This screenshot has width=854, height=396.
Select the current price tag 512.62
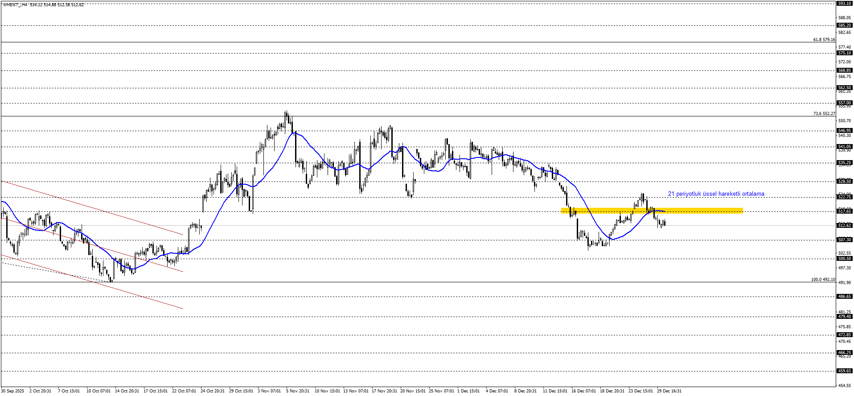pos(845,226)
